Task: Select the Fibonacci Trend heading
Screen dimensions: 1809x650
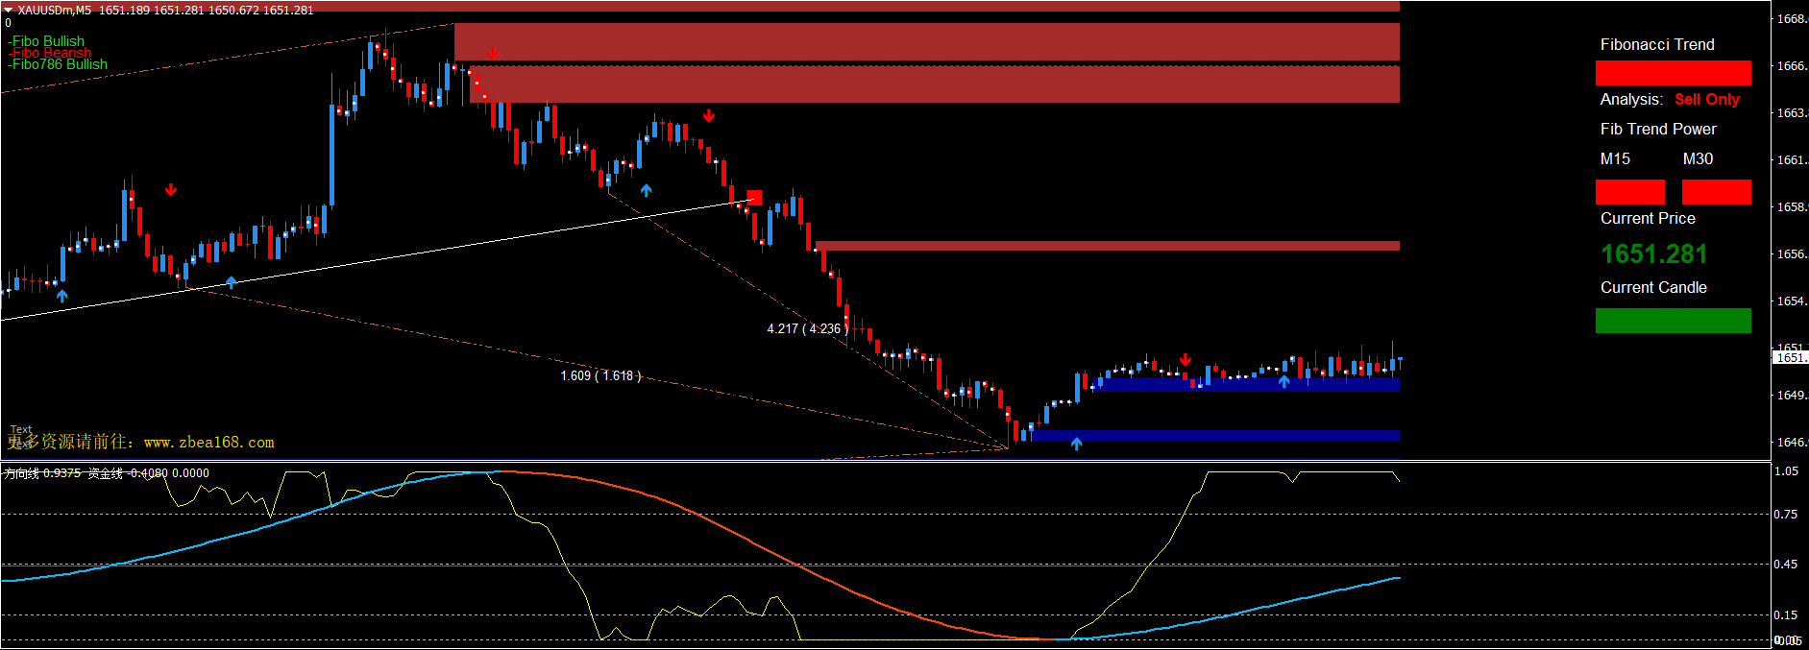Action: (x=1657, y=44)
